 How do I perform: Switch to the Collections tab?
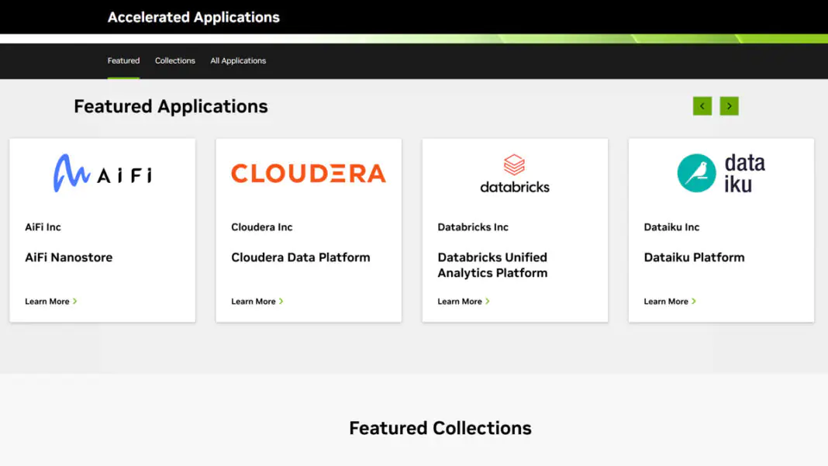[x=175, y=60]
